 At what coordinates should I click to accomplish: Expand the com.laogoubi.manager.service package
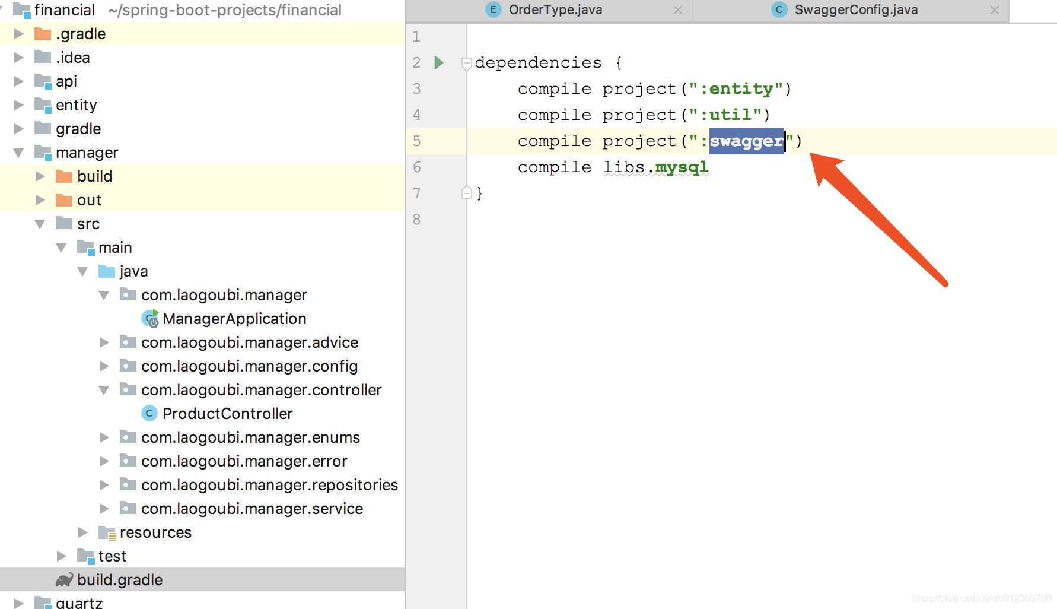point(104,509)
